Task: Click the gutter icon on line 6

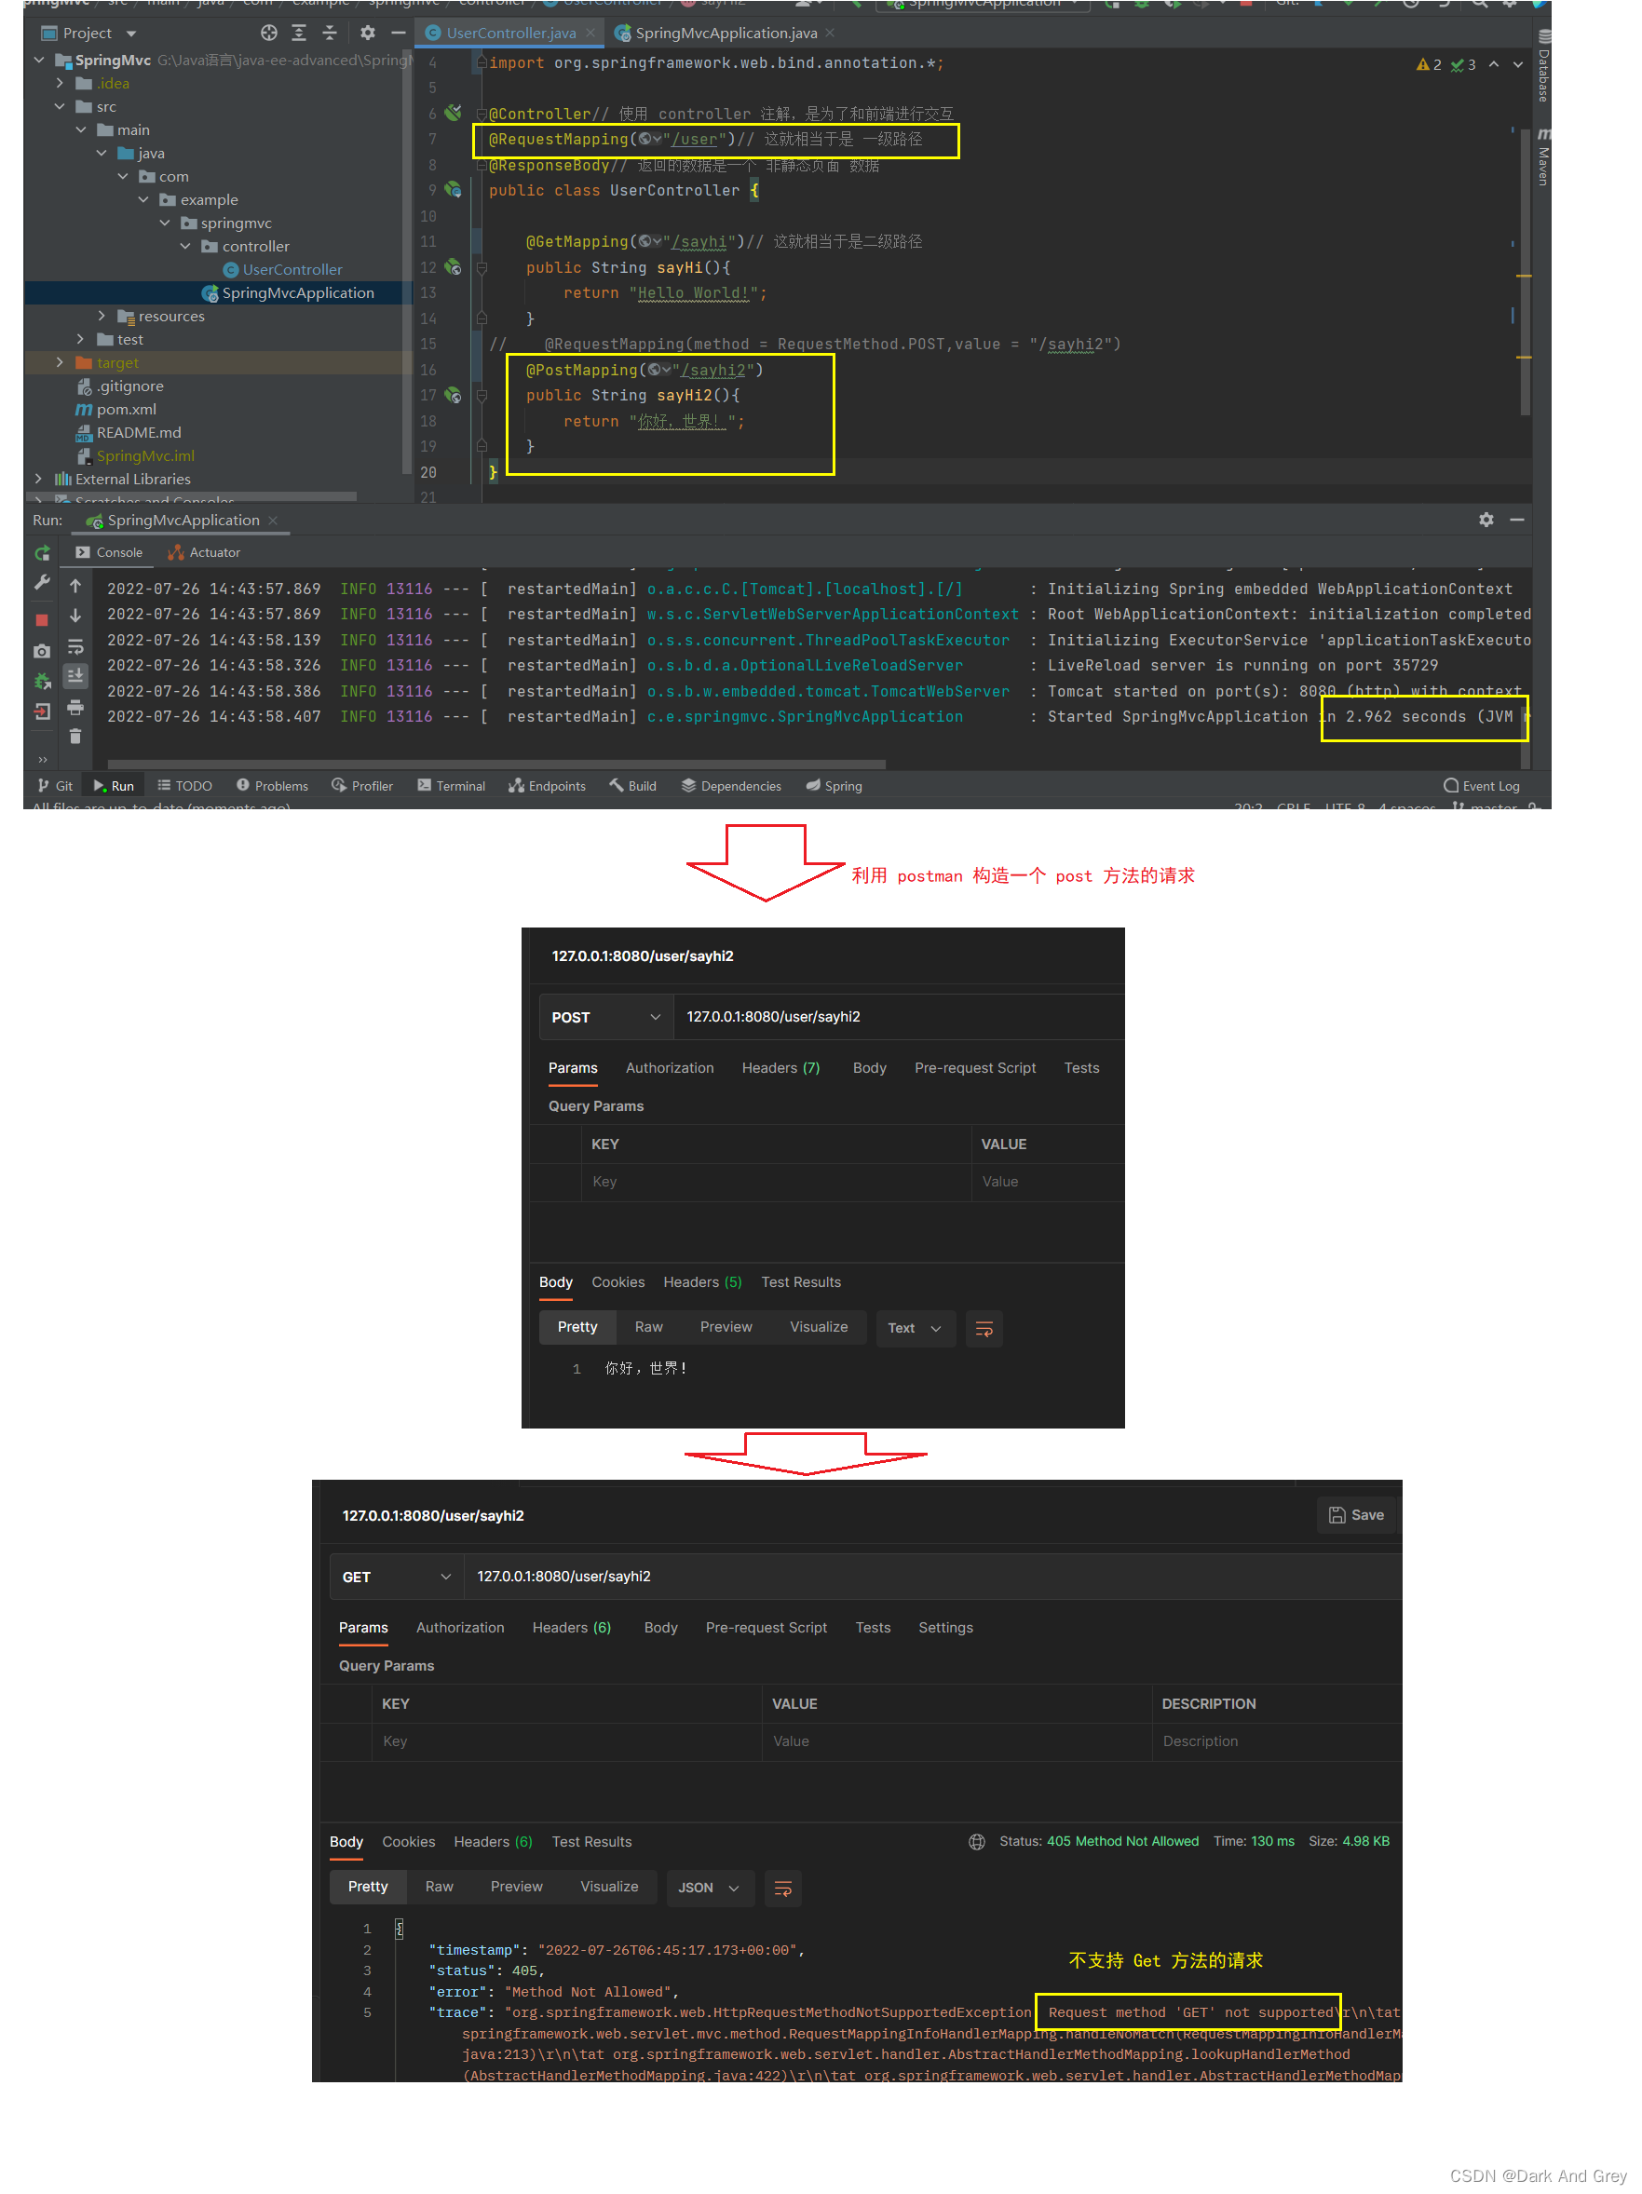Action: 453,113
